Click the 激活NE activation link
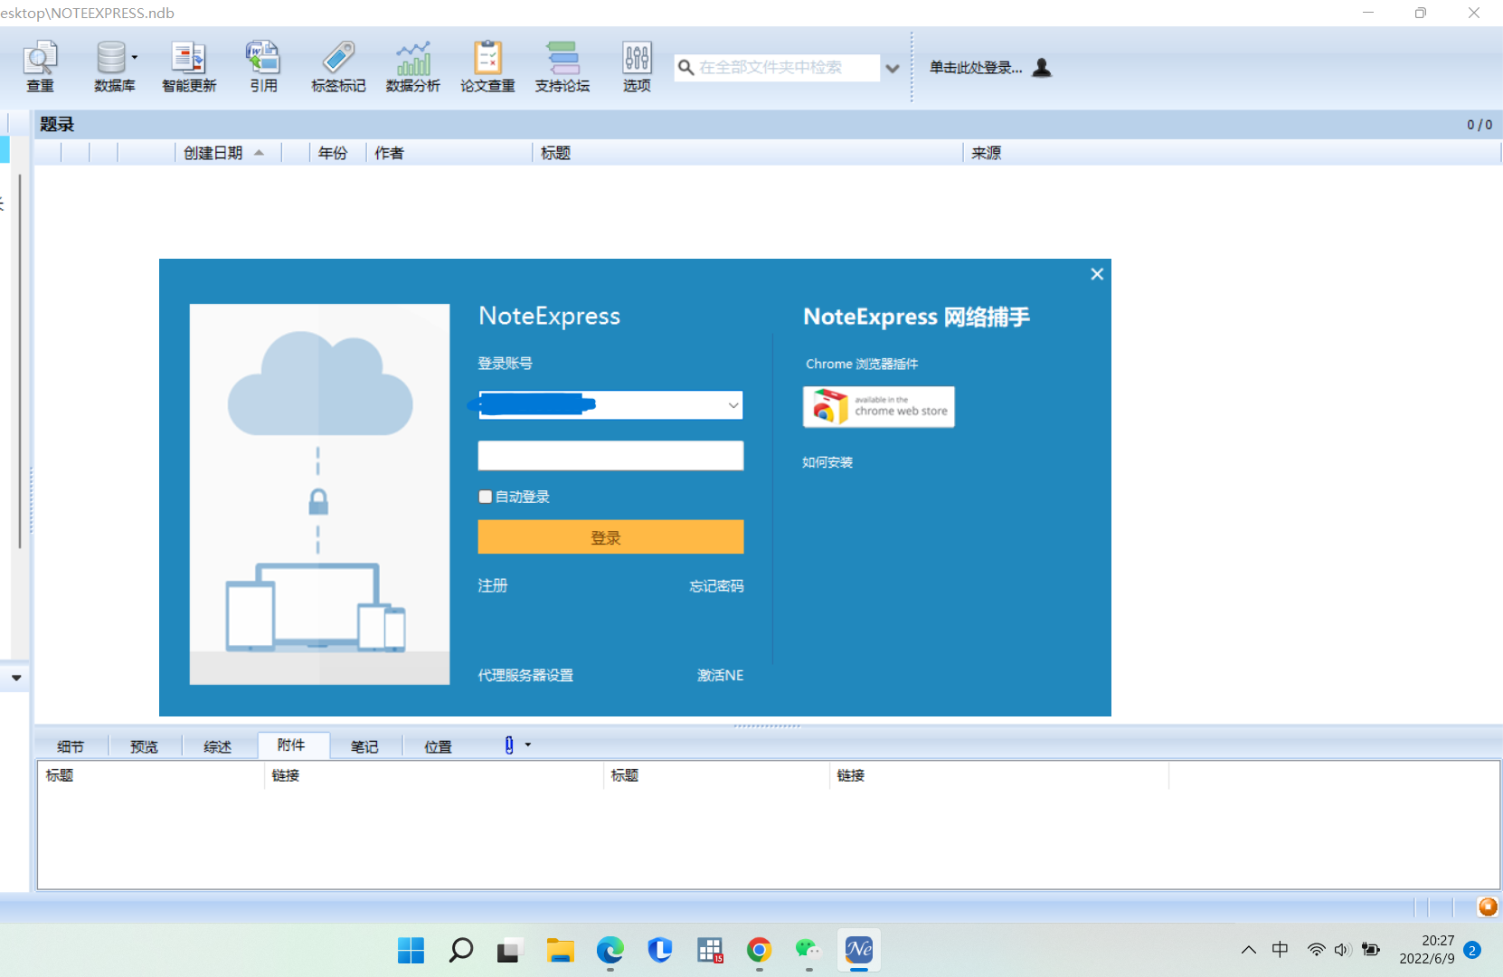The image size is (1503, 977). pos(721,675)
